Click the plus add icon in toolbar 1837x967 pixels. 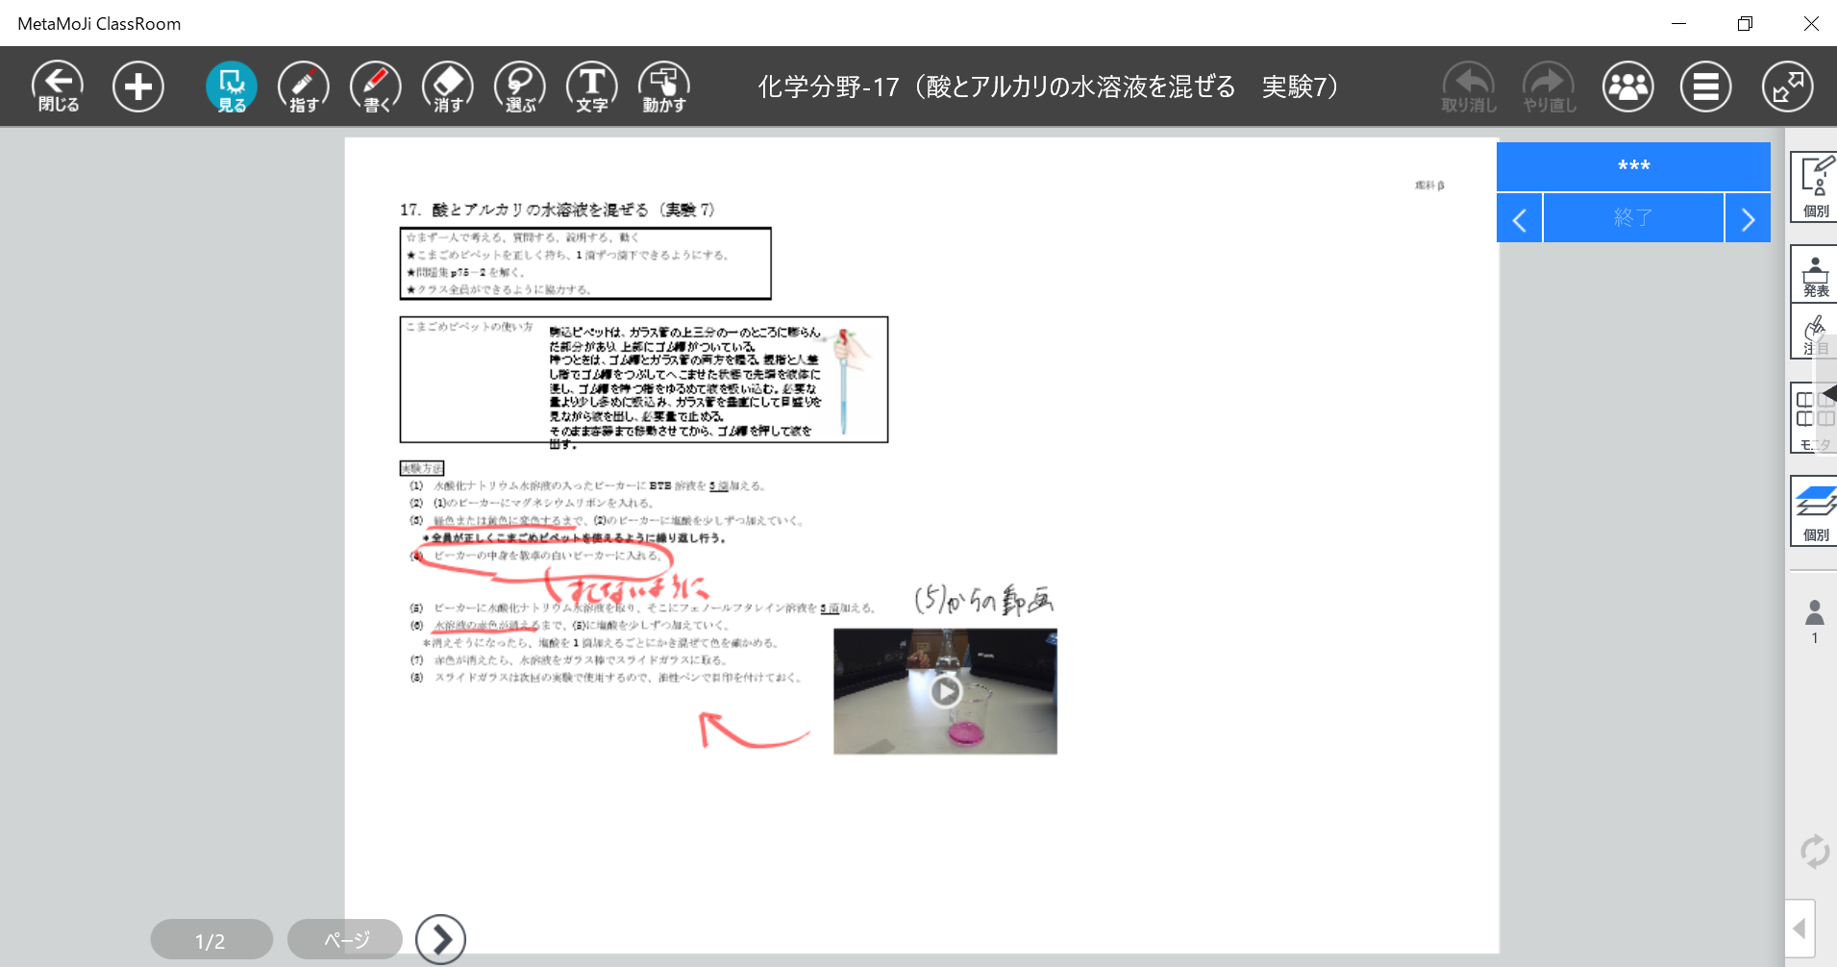click(x=138, y=87)
